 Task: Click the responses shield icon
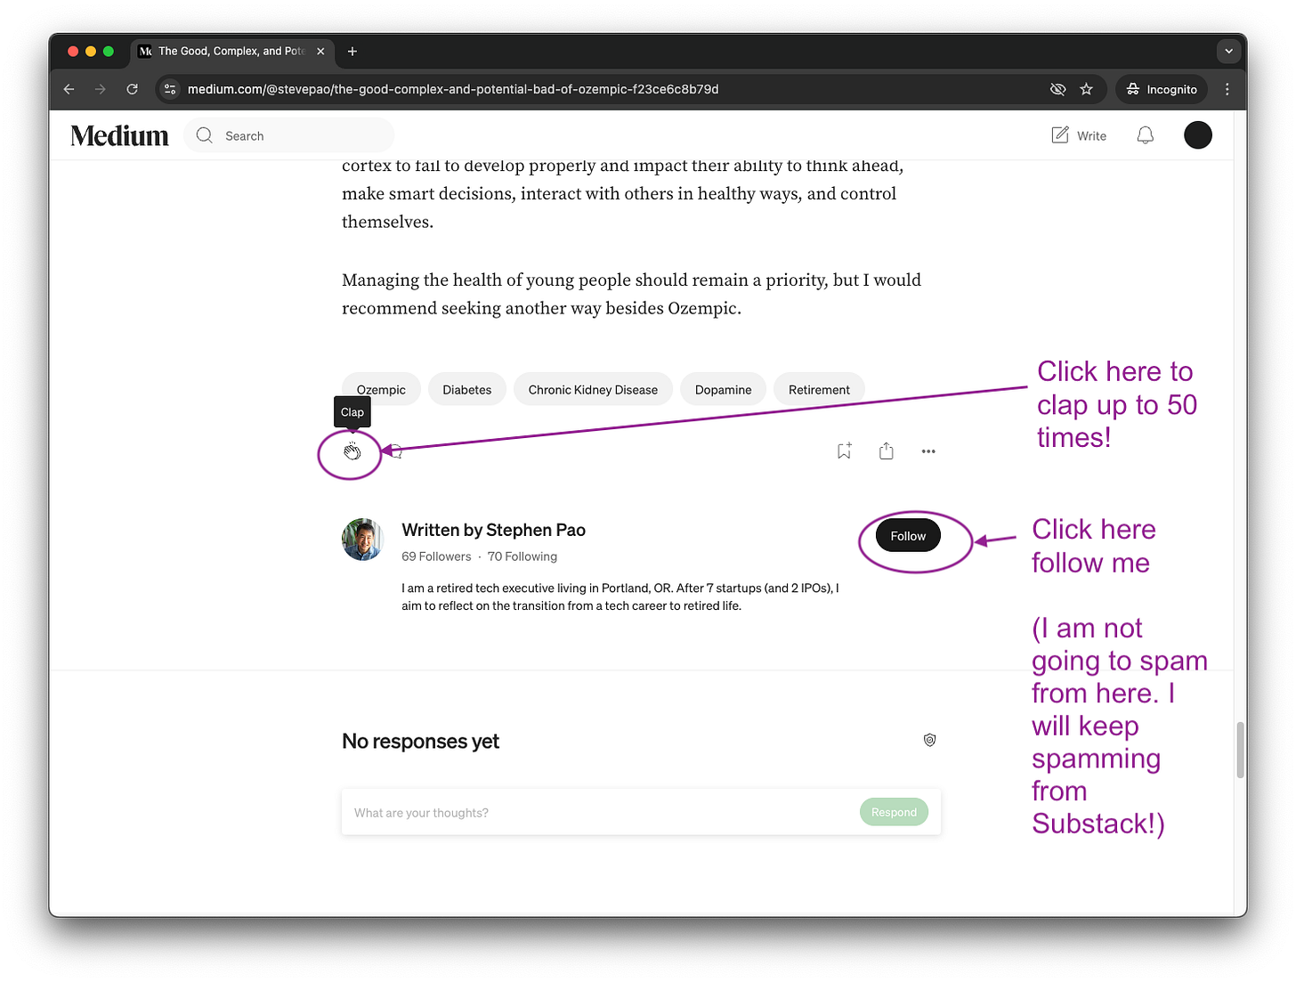[929, 740]
